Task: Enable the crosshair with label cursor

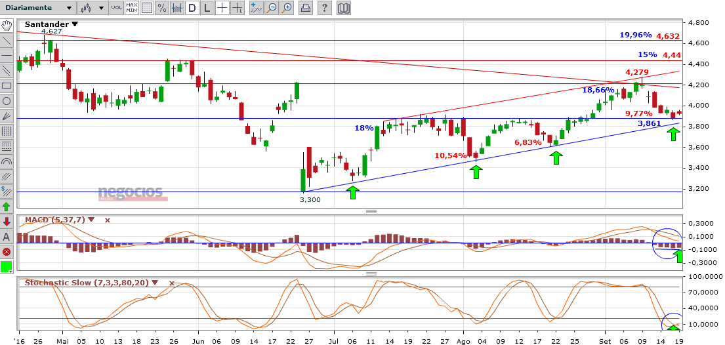Action: pyautogui.click(x=238, y=8)
